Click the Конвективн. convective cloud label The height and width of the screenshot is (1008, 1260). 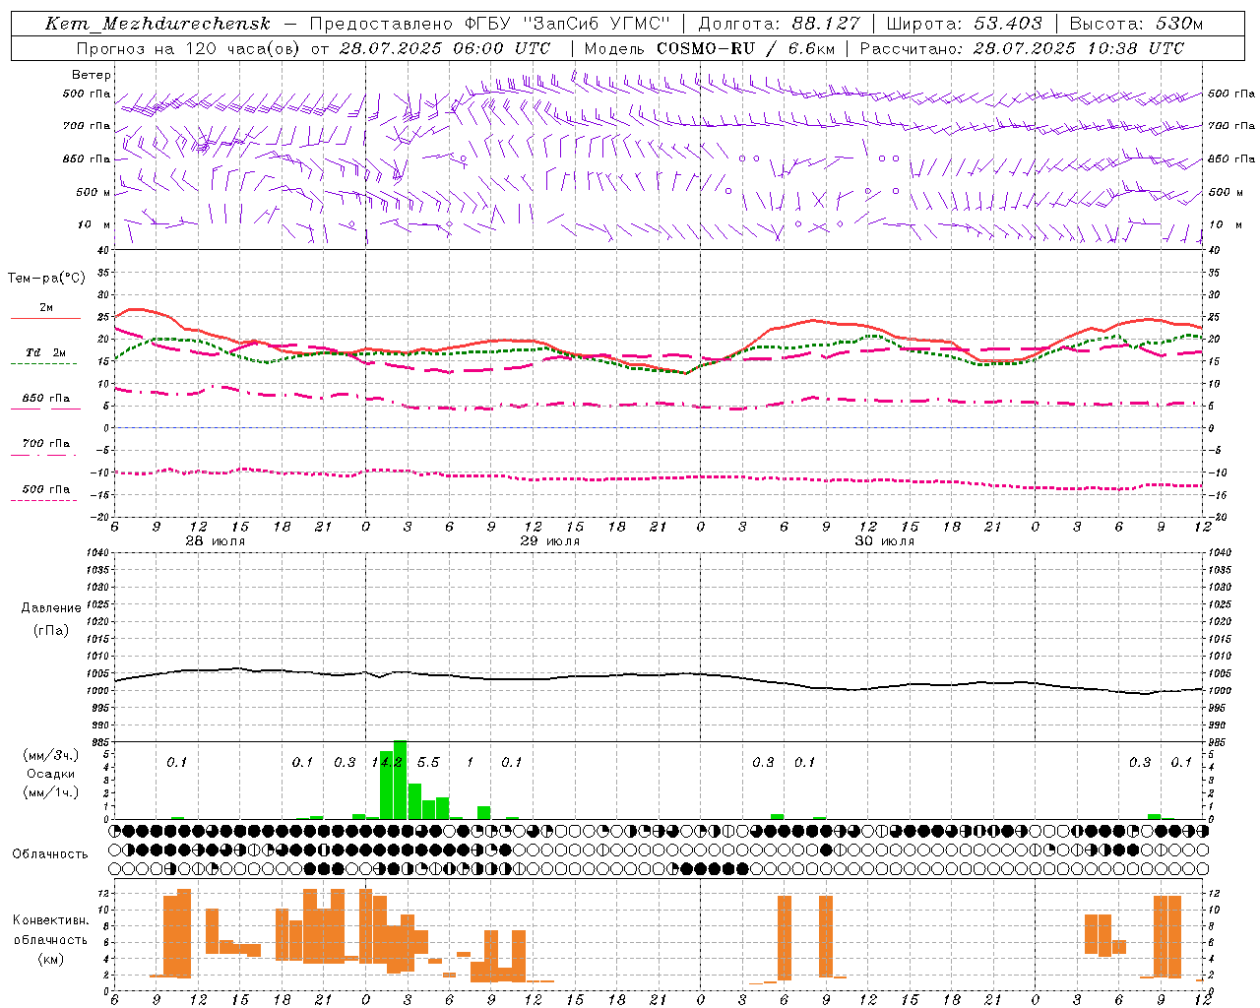[50, 920]
